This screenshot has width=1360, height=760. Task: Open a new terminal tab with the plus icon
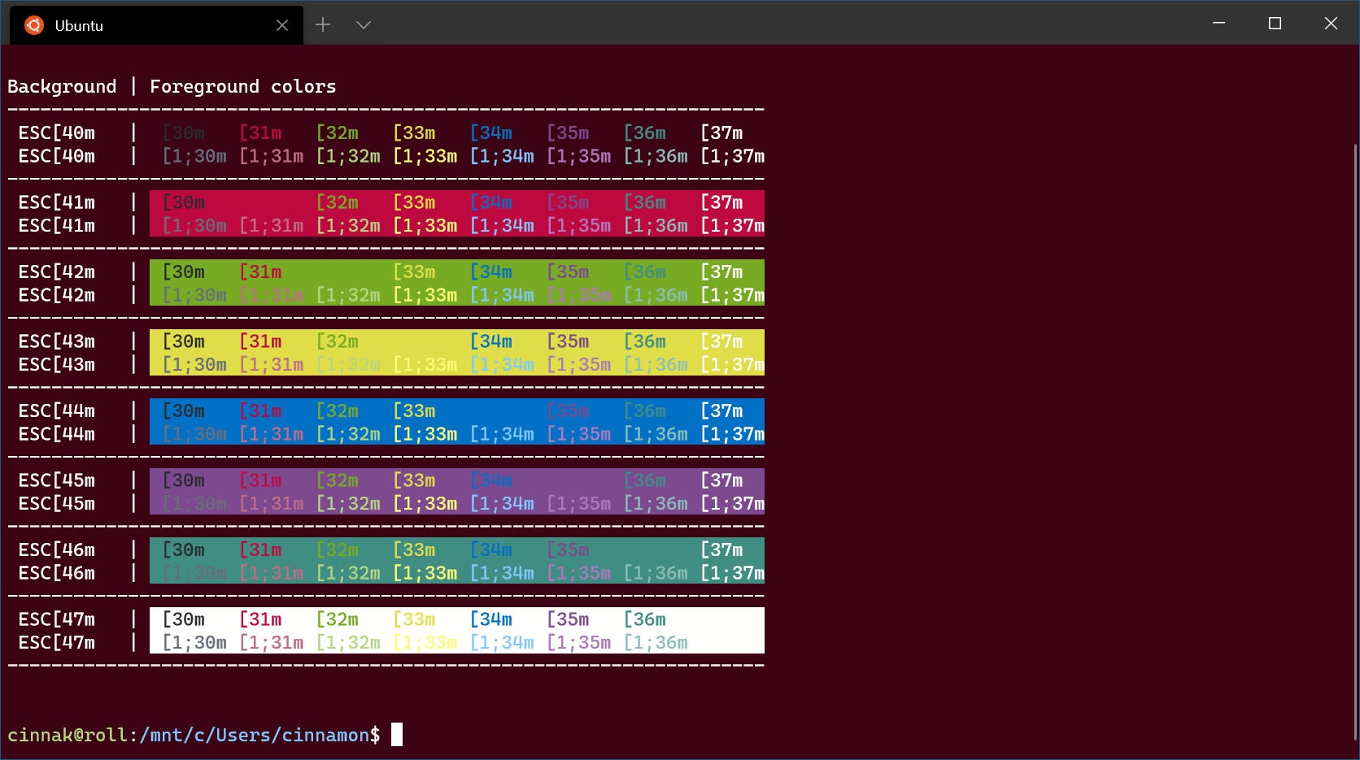click(x=323, y=24)
